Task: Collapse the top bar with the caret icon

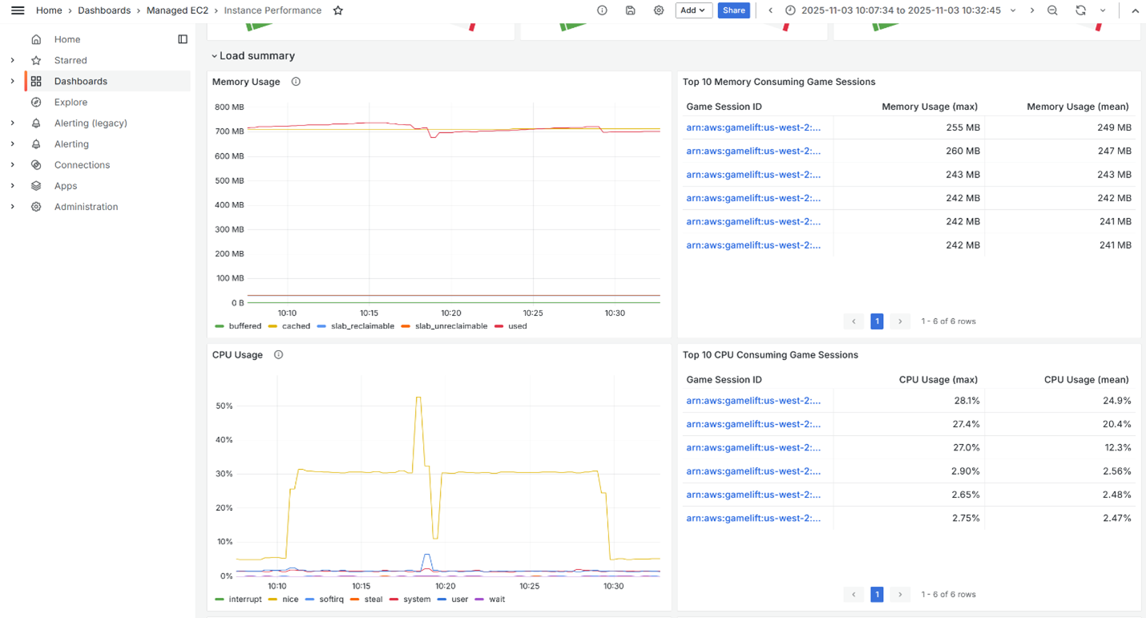Action: click(1135, 10)
